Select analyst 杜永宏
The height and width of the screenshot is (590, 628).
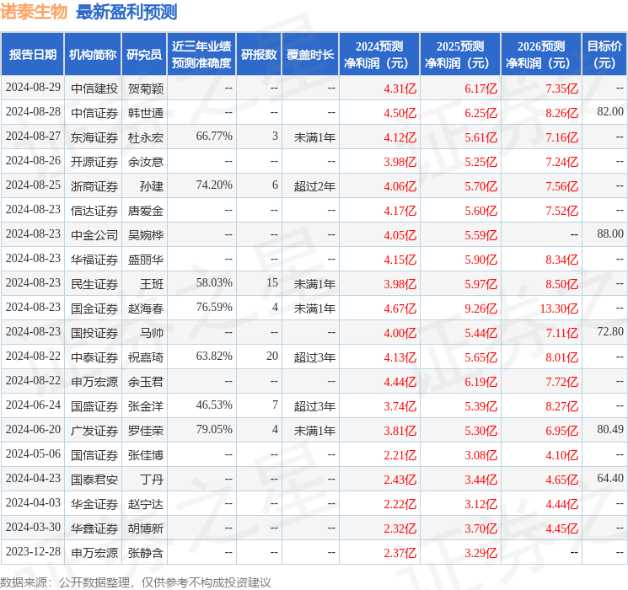point(146,137)
